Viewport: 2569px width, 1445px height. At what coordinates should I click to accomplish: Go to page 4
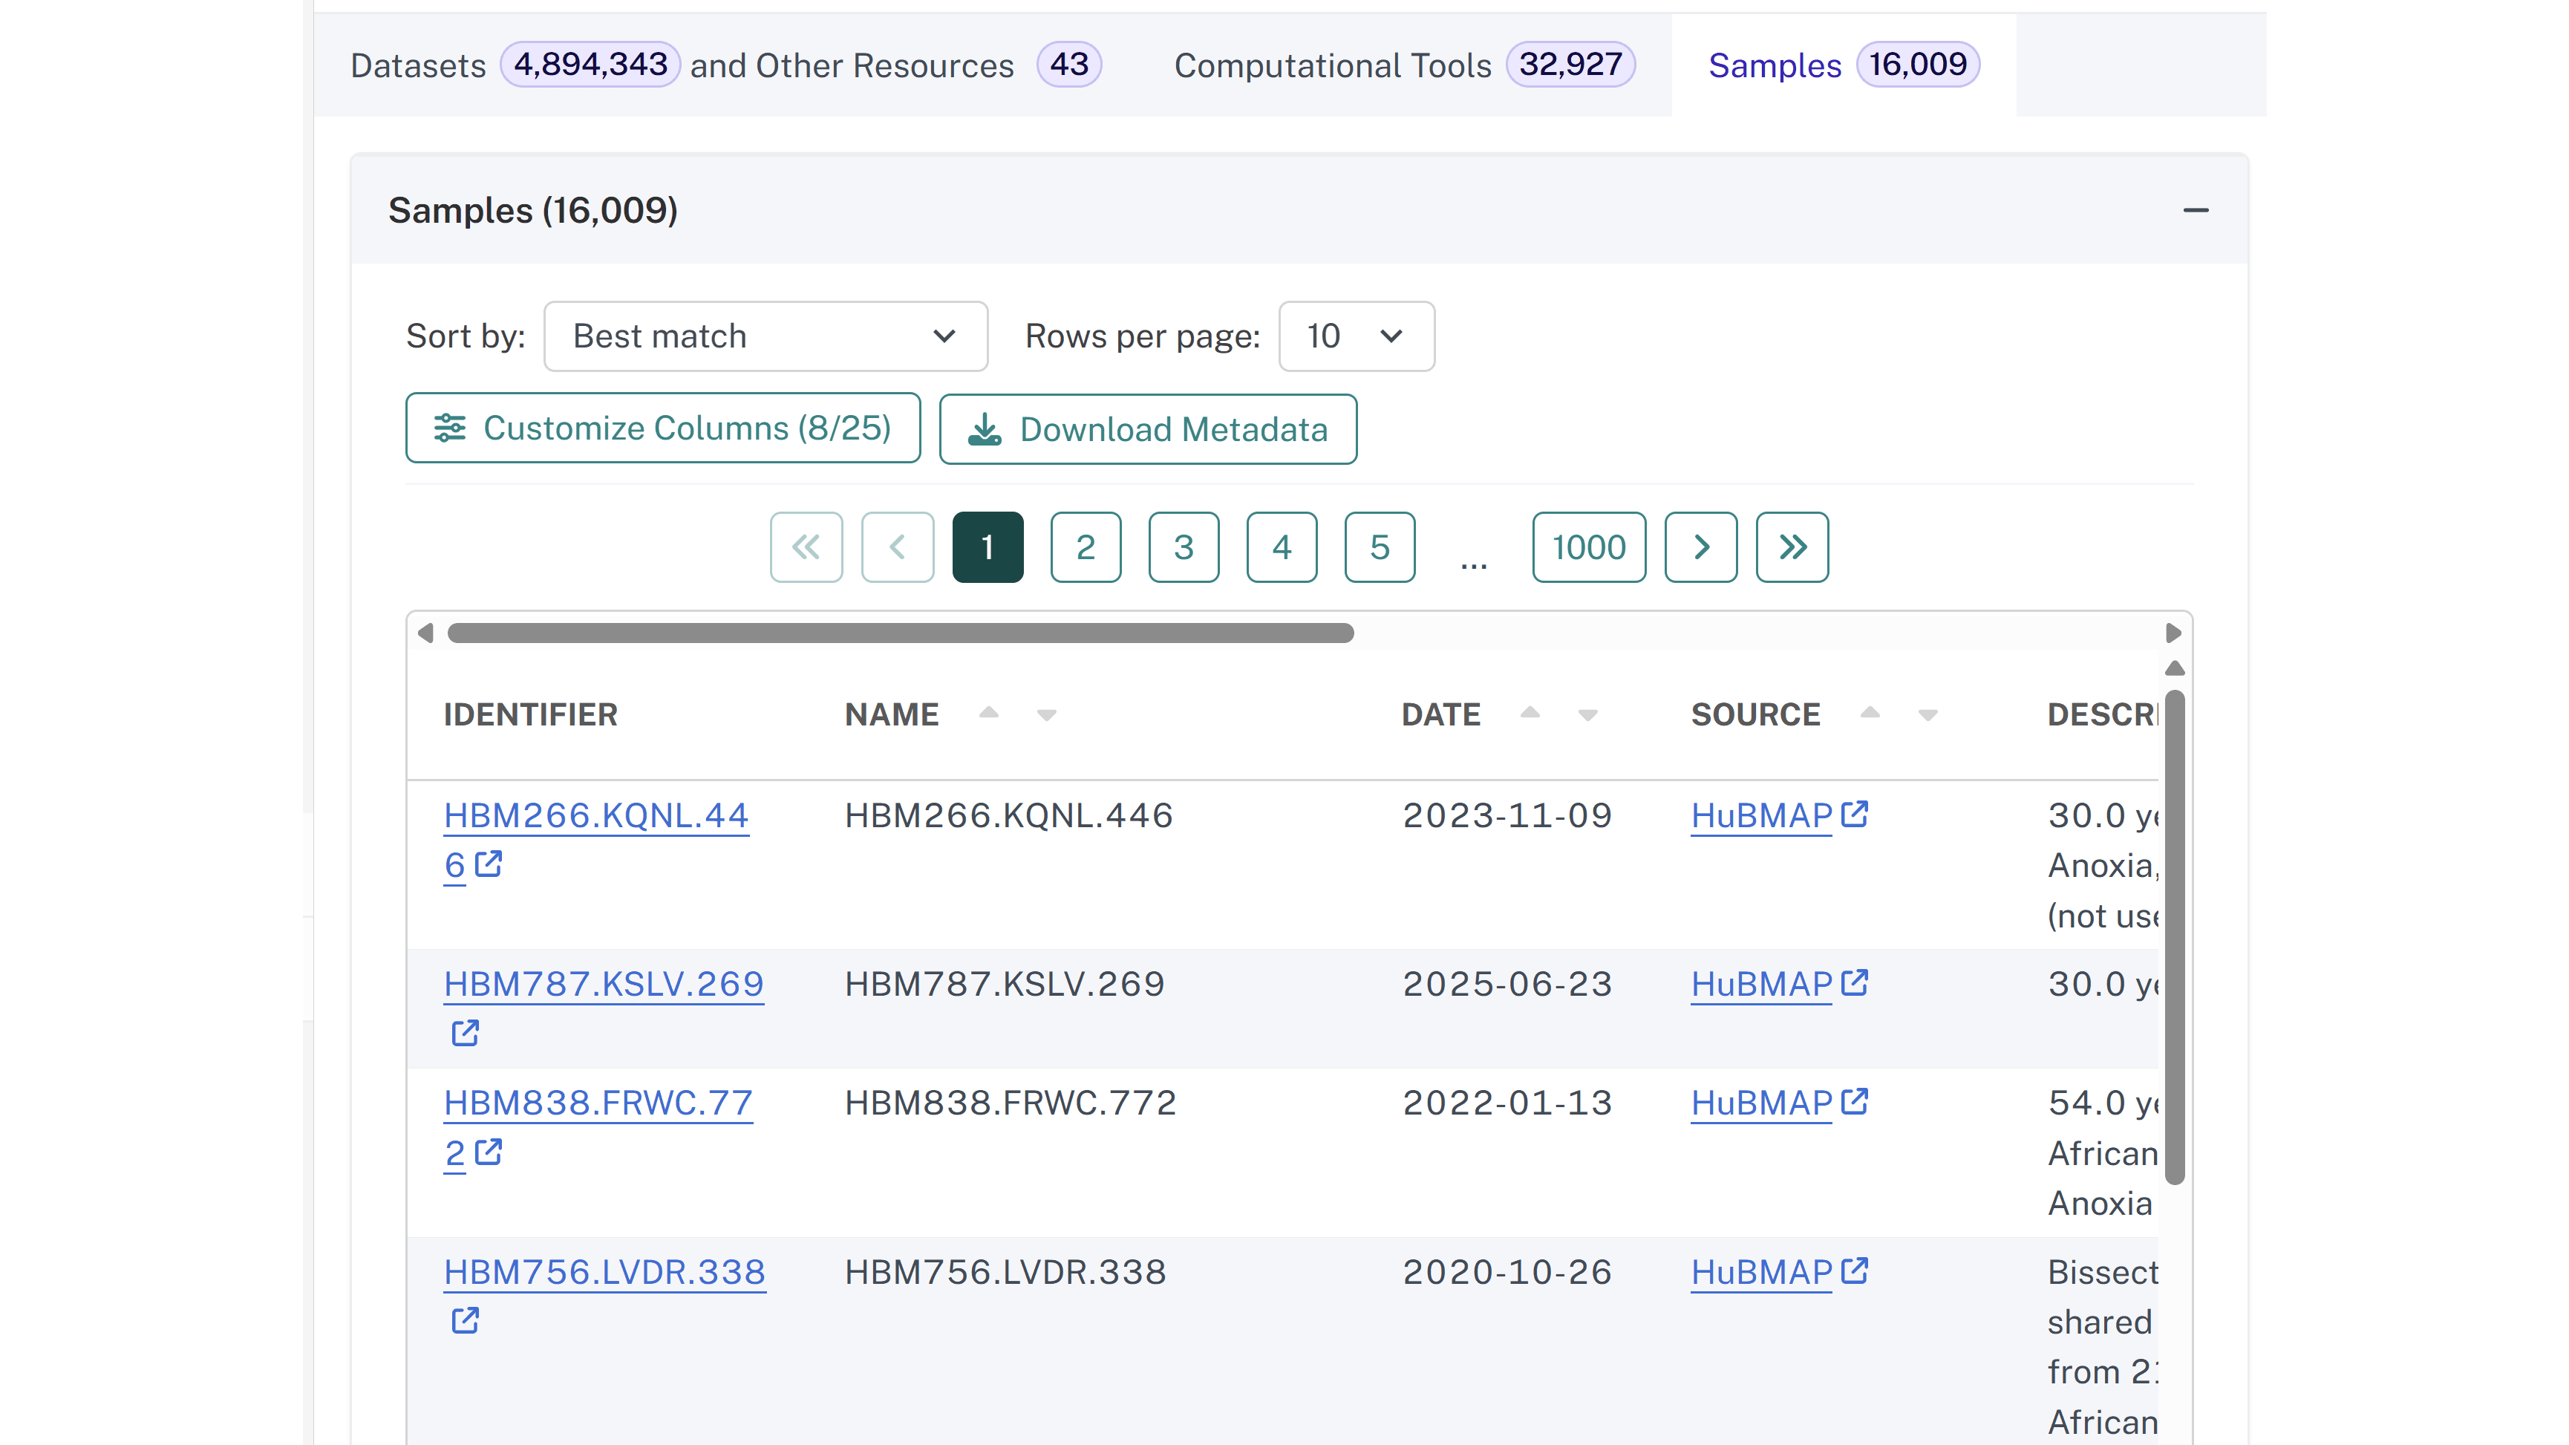pyautogui.click(x=1282, y=547)
